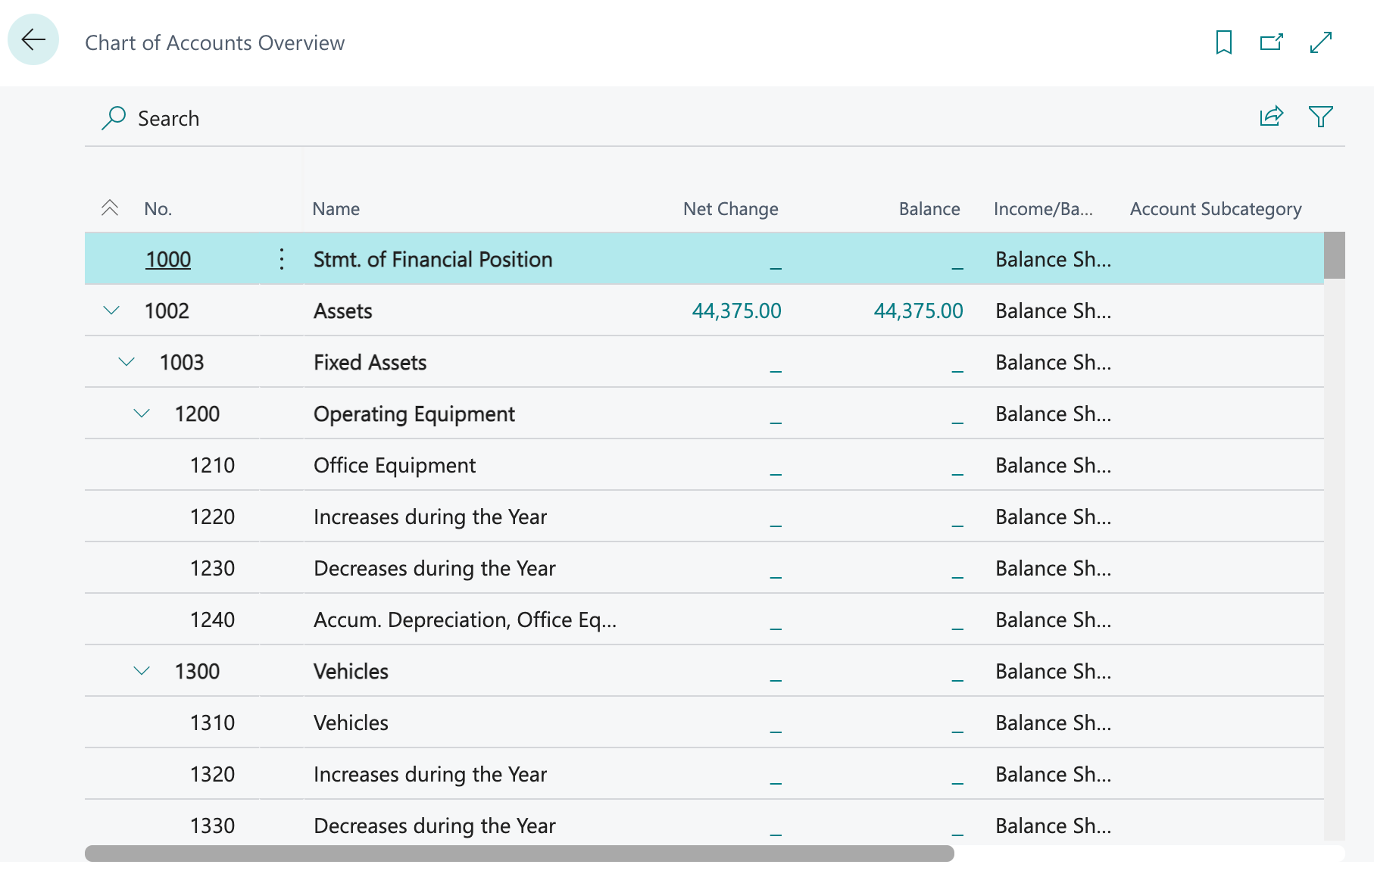This screenshot has width=1374, height=877.
Task: Click the Income/Ba... column header
Action: tap(1043, 209)
